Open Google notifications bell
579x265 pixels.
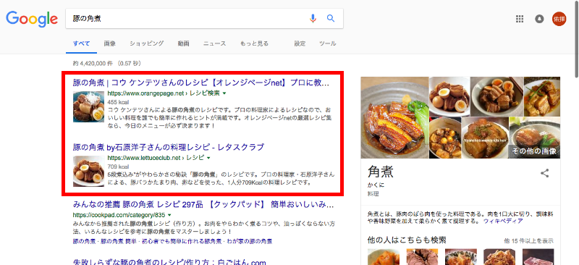539,20
